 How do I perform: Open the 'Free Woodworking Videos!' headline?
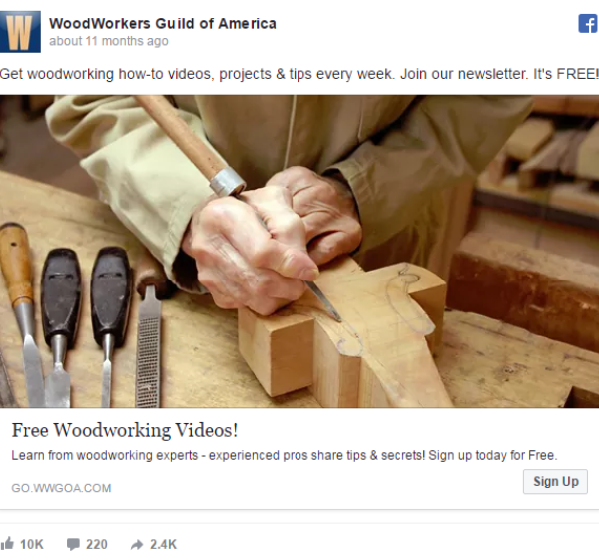(x=125, y=430)
